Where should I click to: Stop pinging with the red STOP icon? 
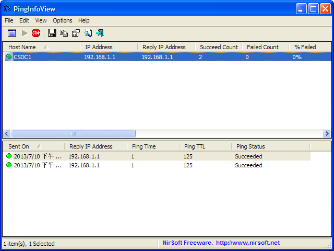point(36,33)
